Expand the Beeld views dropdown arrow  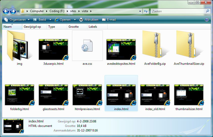coord(50,20)
